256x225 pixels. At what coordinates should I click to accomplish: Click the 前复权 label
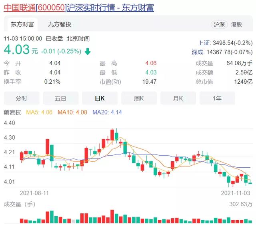12,112
